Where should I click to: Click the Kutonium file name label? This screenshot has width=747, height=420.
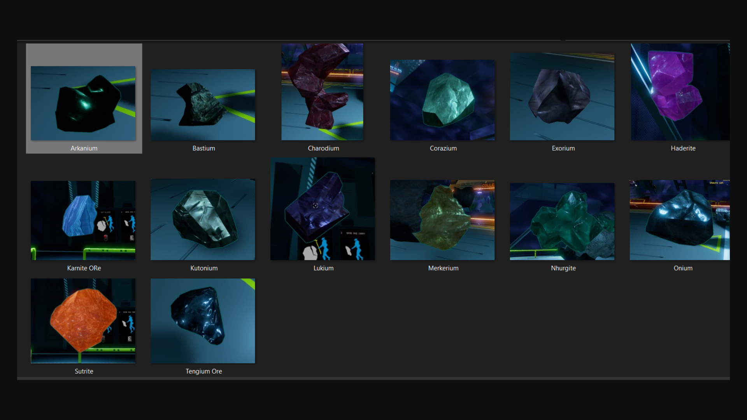tap(204, 268)
